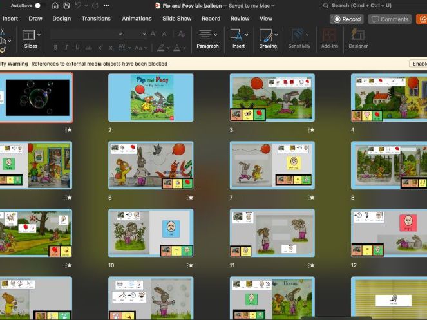
Task: Open the Review tab
Action: pos(240,19)
